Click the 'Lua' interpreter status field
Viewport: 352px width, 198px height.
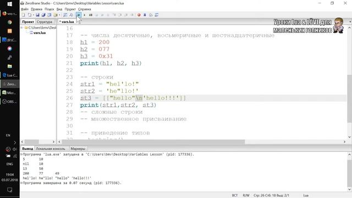306,196
